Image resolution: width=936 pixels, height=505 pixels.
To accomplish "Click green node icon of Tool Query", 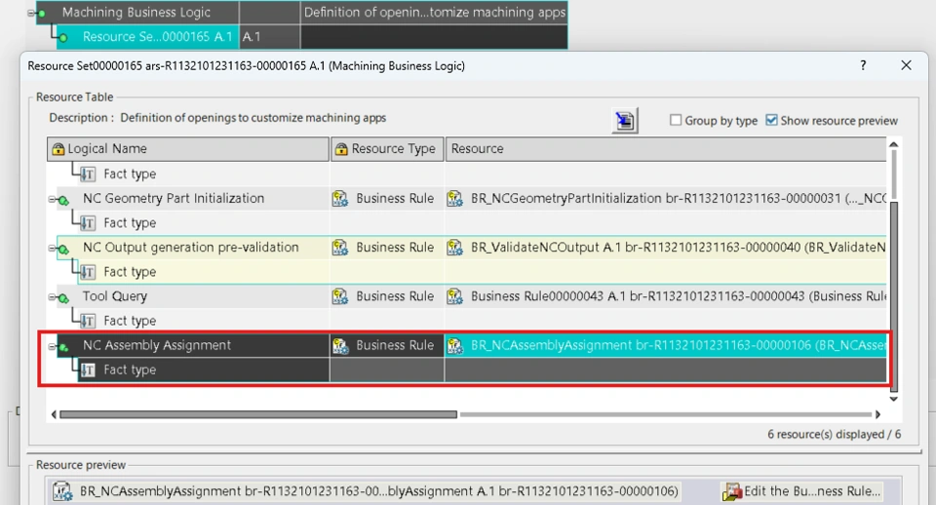I will (x=63, y=298).
